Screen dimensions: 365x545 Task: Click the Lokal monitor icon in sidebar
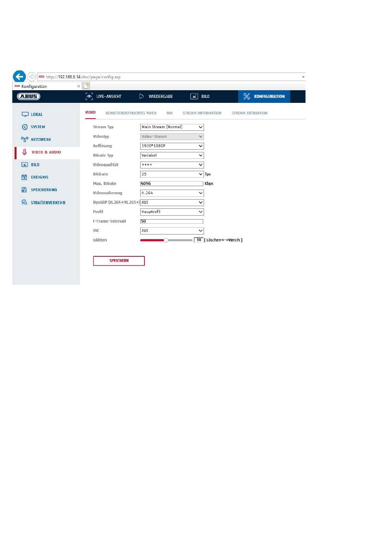[25, 114]
